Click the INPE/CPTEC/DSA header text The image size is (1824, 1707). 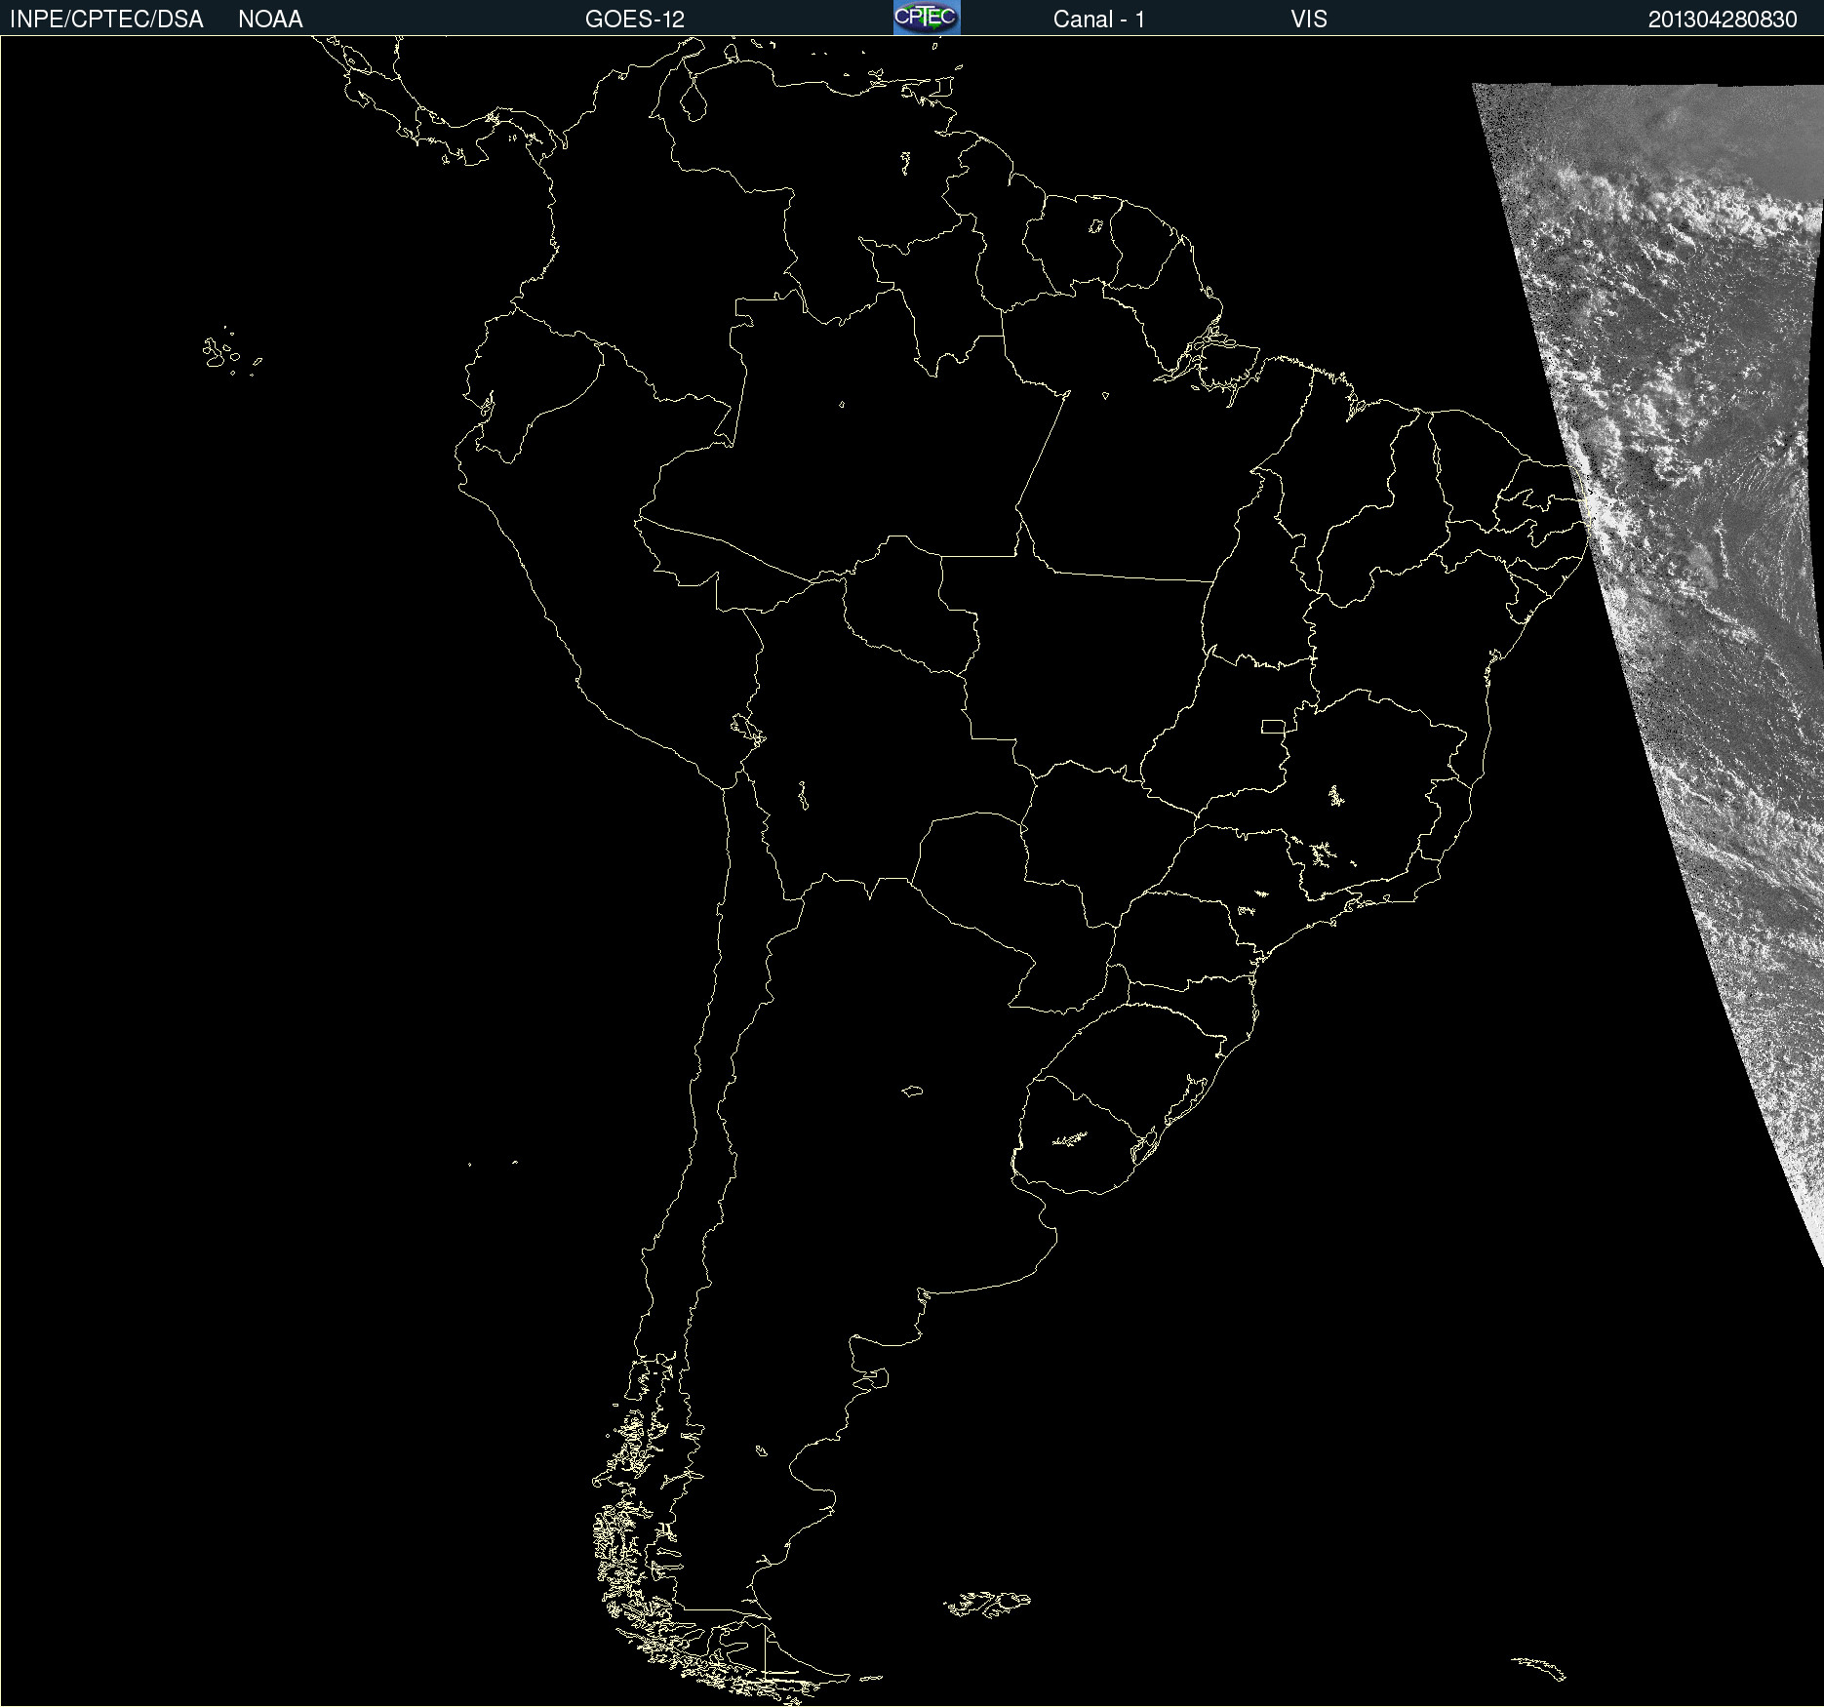click(x=106, y=20)
